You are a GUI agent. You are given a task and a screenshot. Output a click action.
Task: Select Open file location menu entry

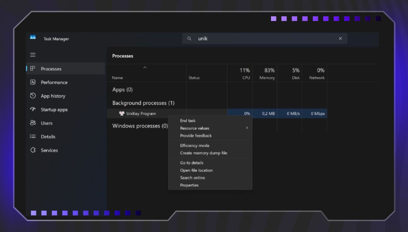196,170
